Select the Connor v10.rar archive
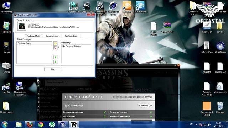 pyautogui.click(x=167, y=27)
